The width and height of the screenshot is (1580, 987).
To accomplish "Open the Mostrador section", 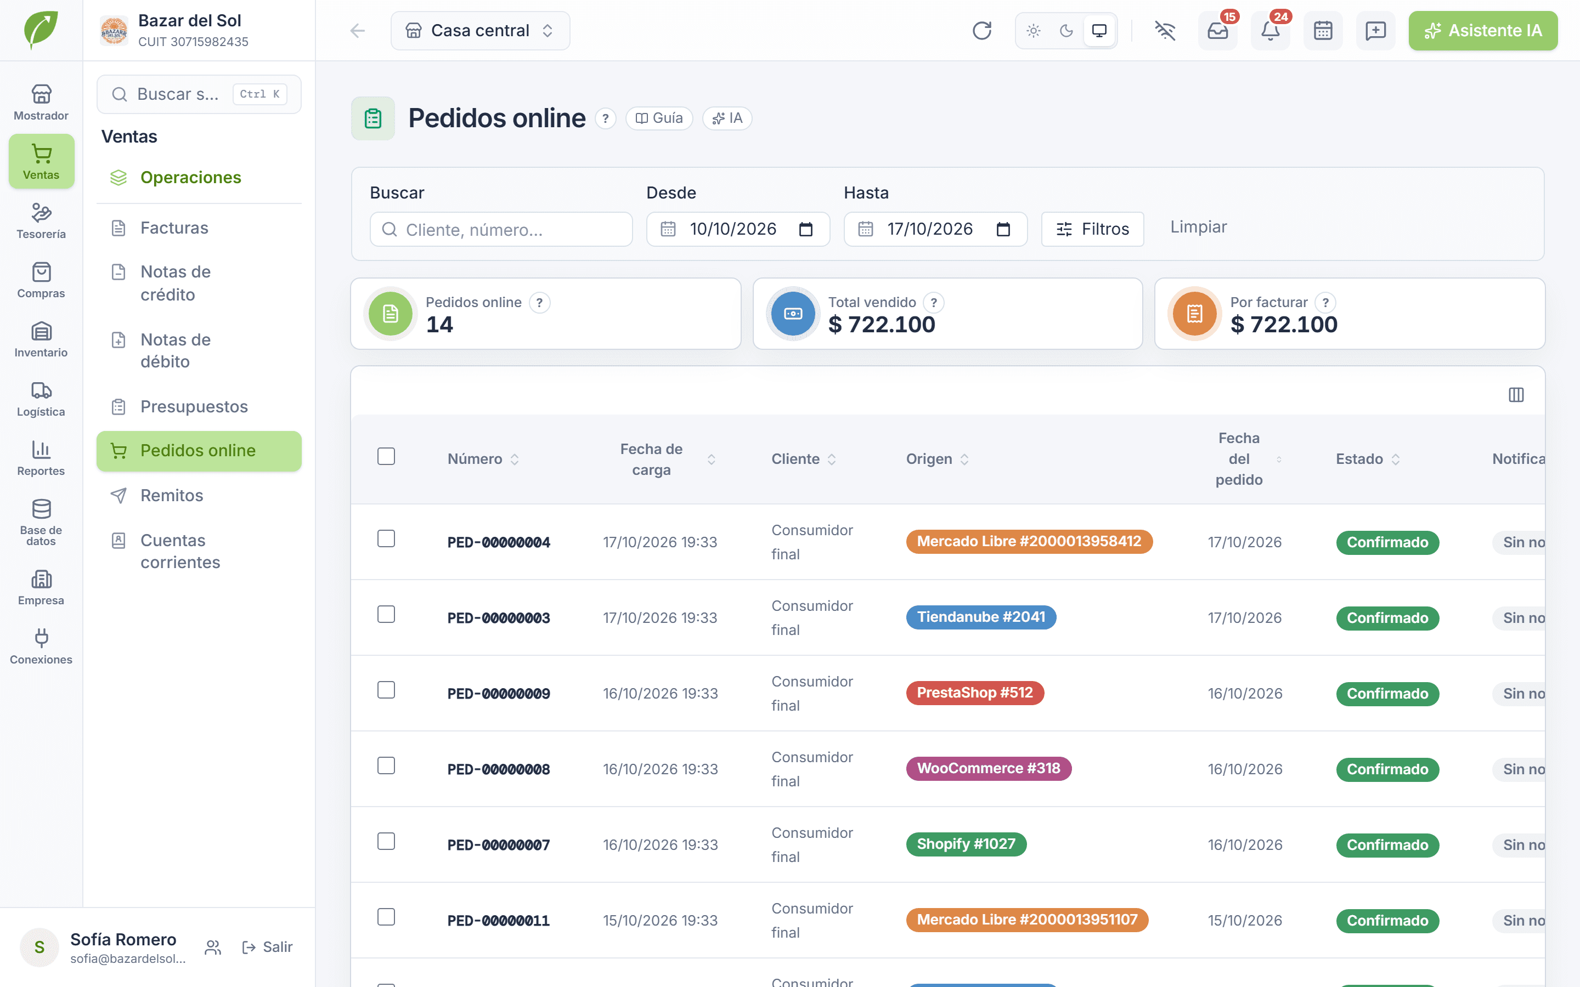I will point(41,103).
